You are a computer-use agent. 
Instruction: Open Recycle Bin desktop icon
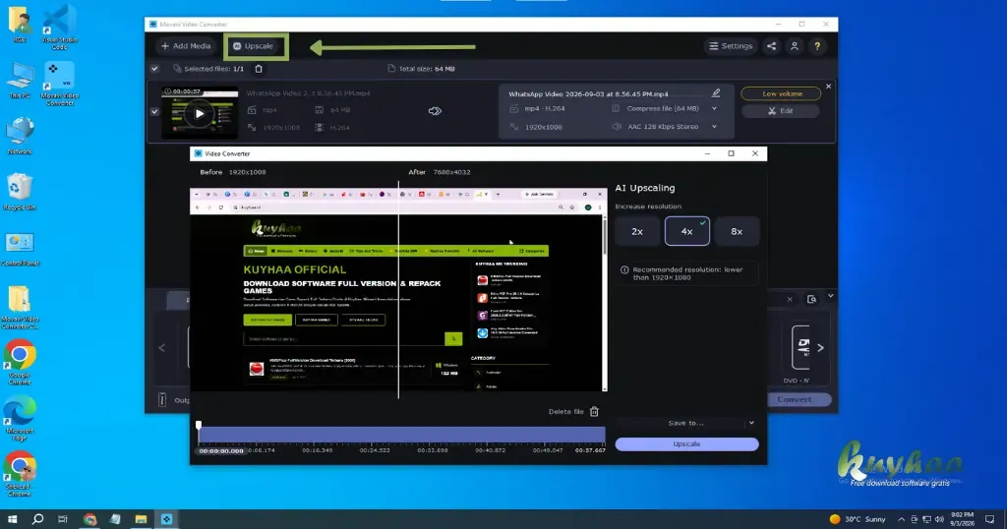(20, 192)
